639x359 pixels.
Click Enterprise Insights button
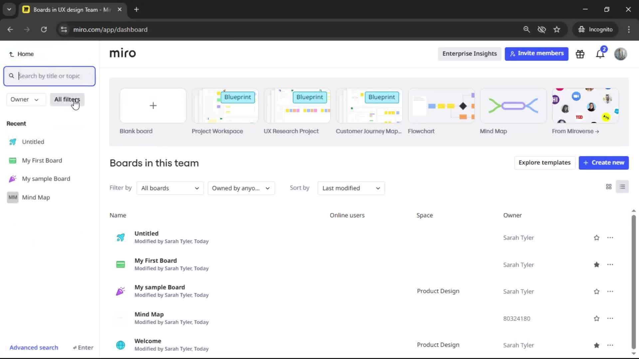pyautogui.click(x=469, y=54)
